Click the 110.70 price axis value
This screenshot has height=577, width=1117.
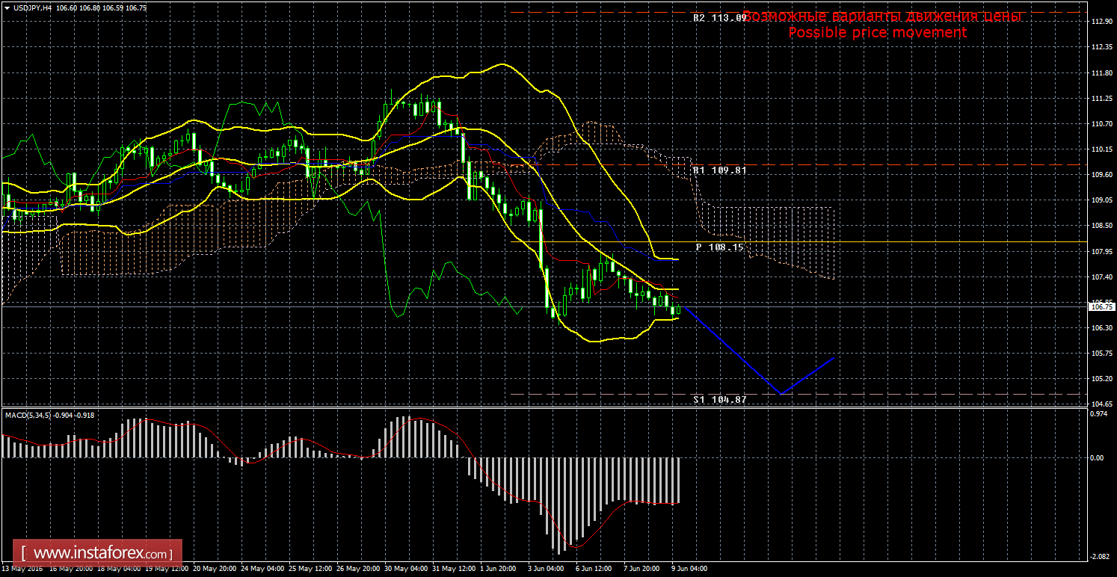click(1101, 124)
